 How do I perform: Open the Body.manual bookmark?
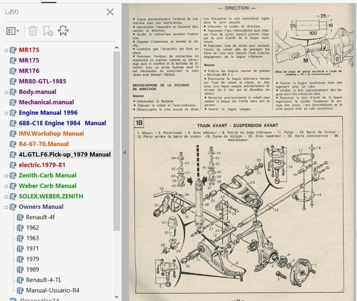pos(37,92)
